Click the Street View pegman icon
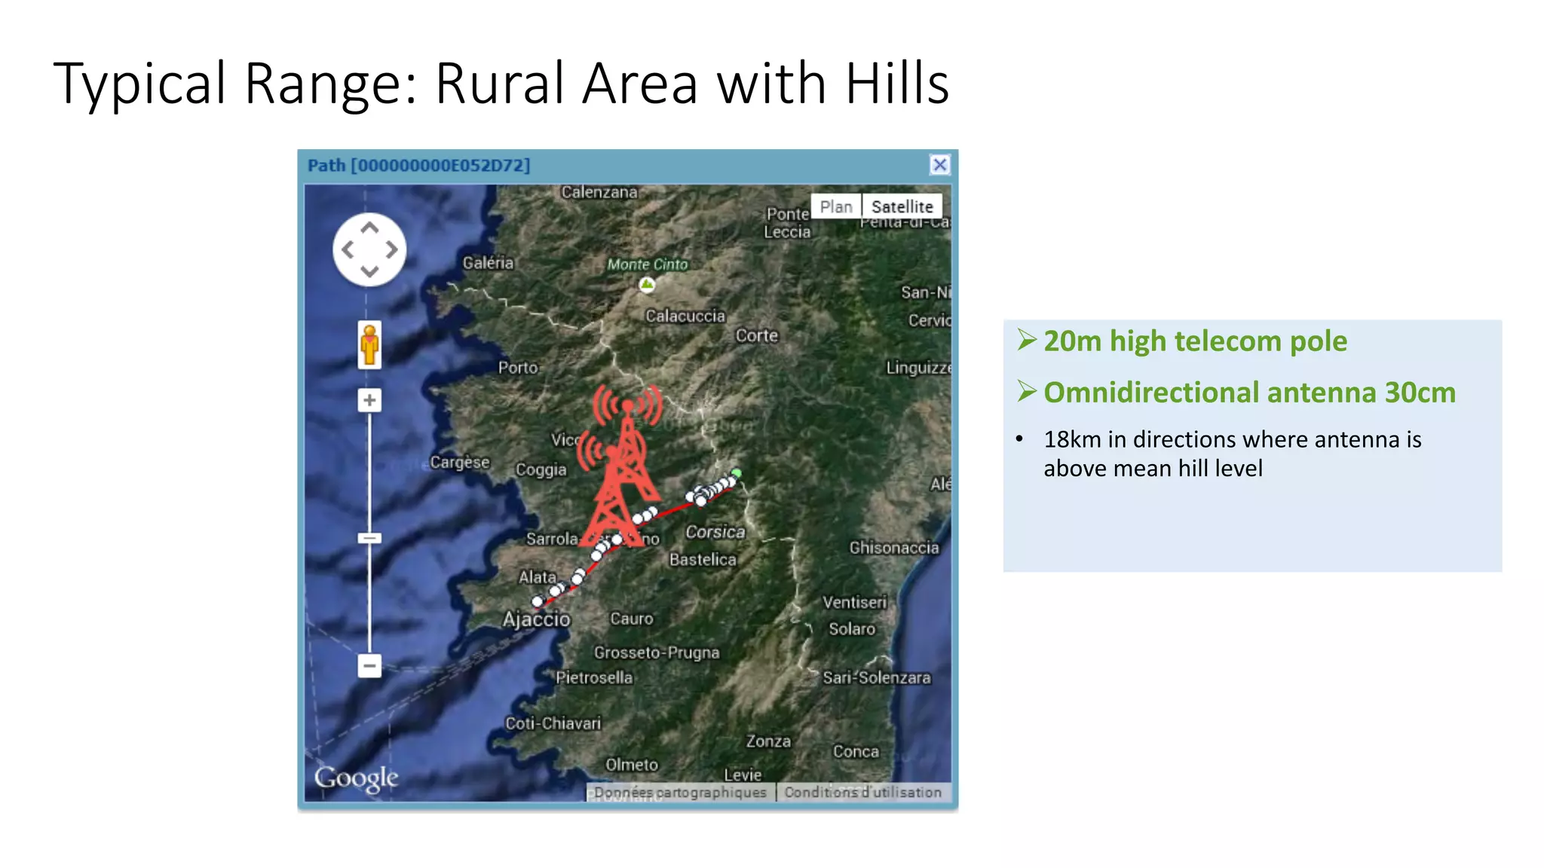This screenshot has width=1544, height=868. point(369,345)
